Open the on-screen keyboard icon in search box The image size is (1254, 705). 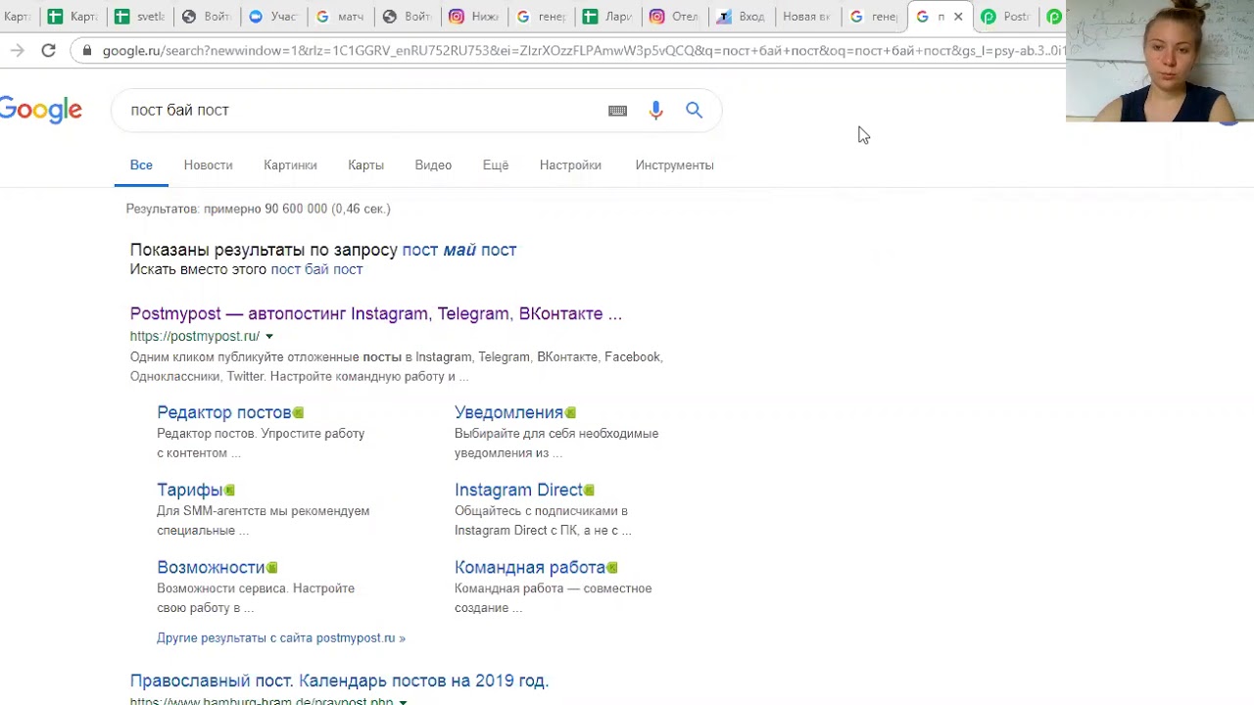coord(617,111)
